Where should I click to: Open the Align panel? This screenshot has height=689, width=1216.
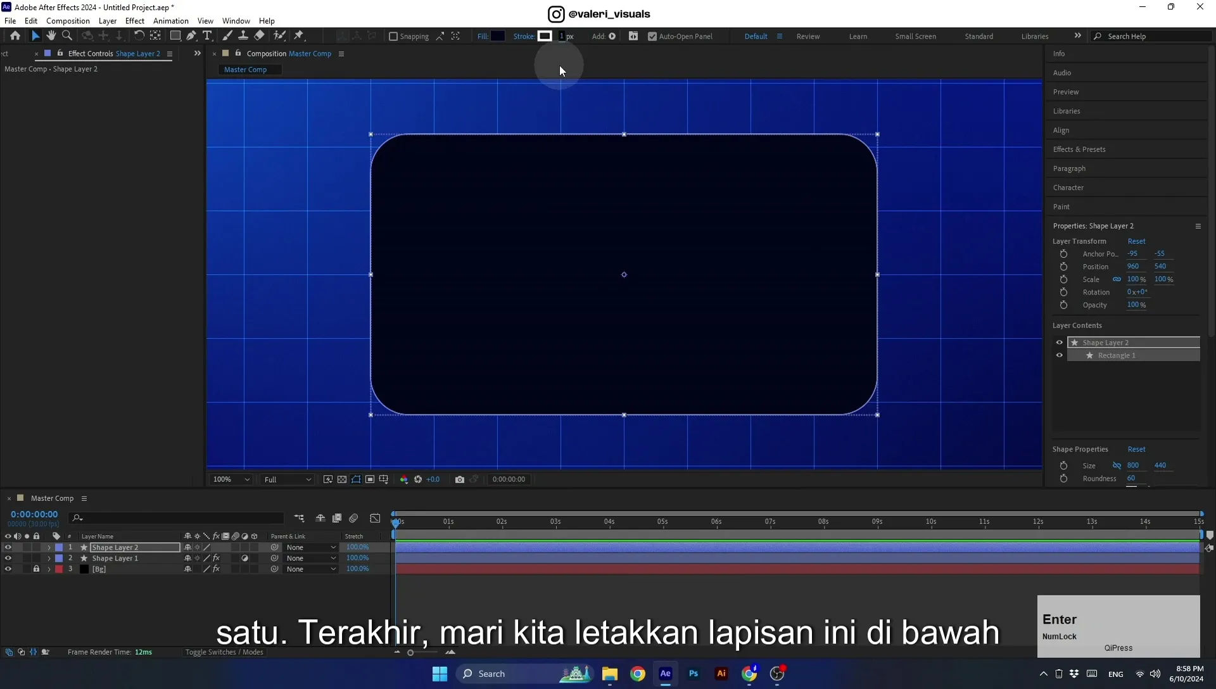pyautogui.click(x=1061, y=130)
